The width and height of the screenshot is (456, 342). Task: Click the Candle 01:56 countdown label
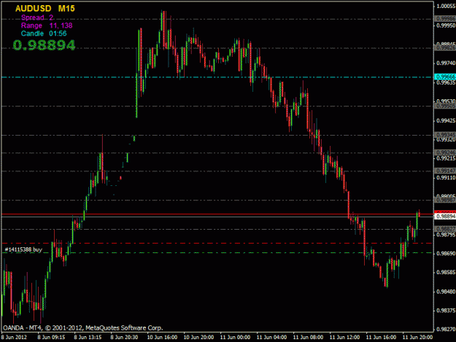click(x=44, y=34)
